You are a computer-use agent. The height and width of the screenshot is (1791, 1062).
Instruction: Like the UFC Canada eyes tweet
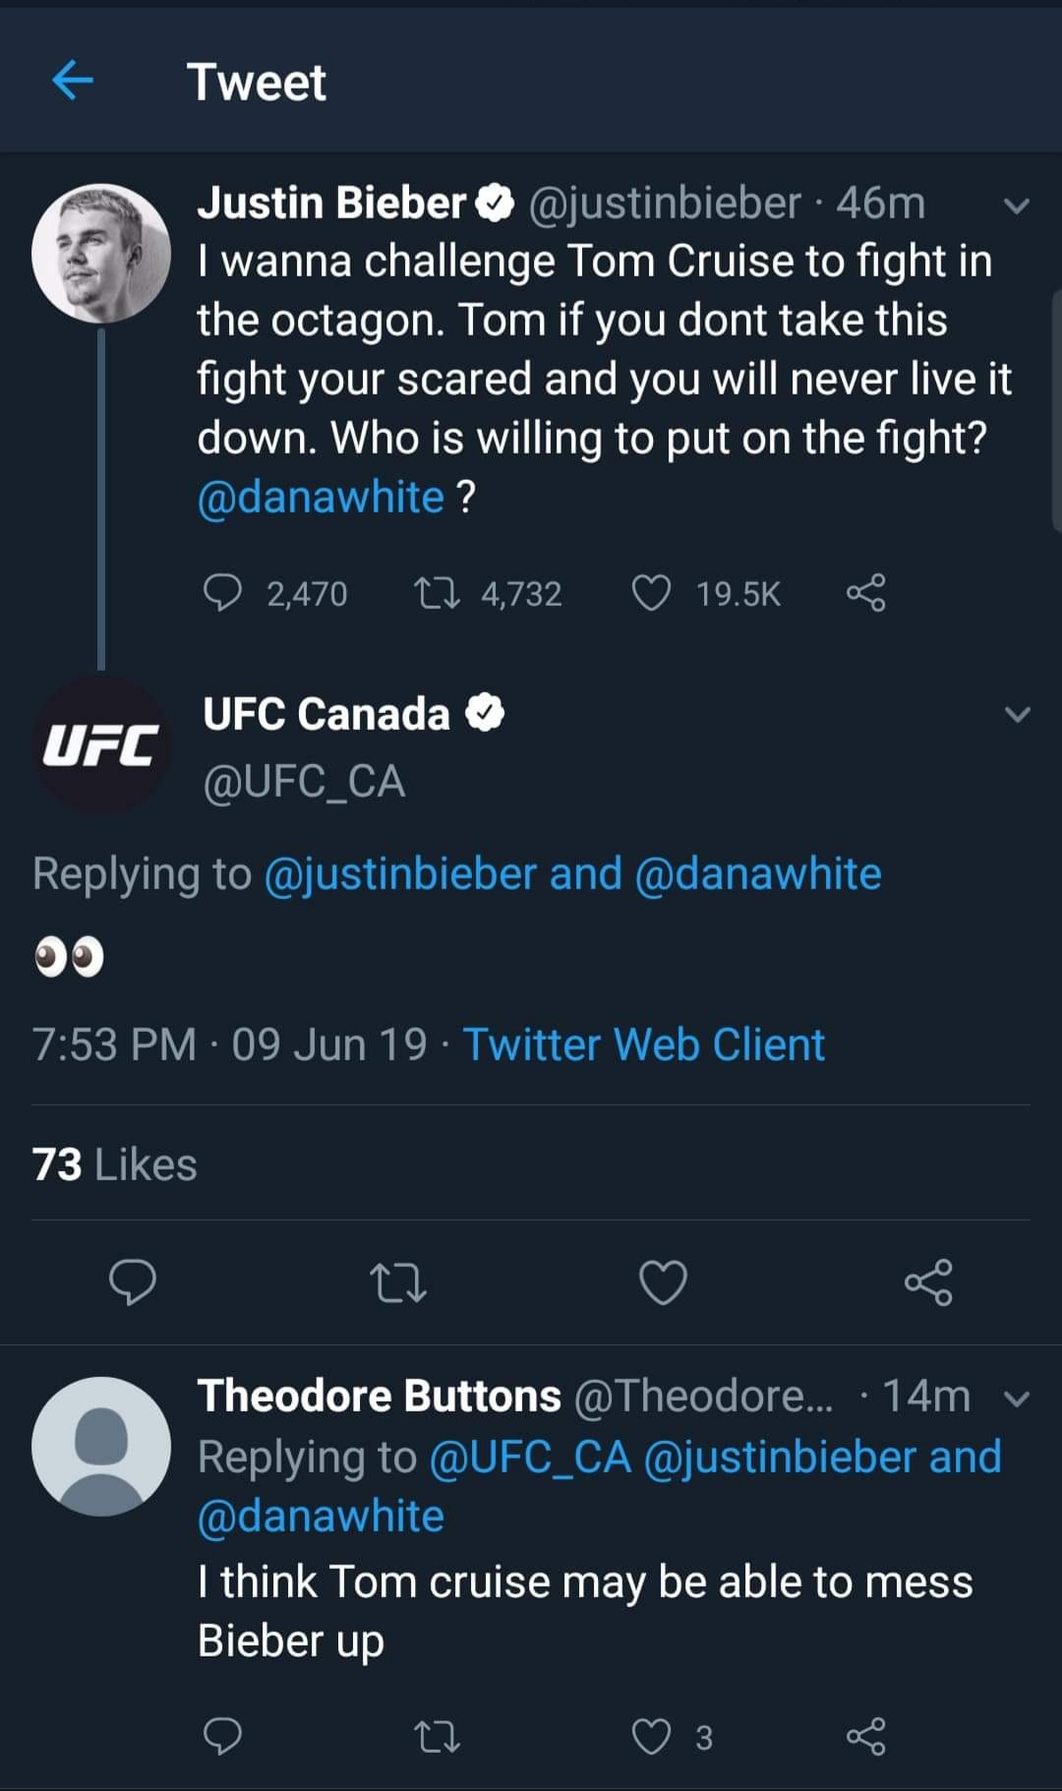tap(663, 1283)
